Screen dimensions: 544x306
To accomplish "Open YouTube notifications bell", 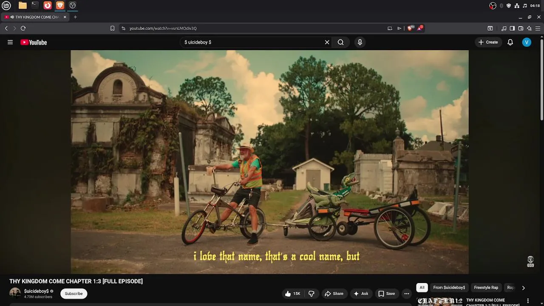I will (x=510, y=42).
